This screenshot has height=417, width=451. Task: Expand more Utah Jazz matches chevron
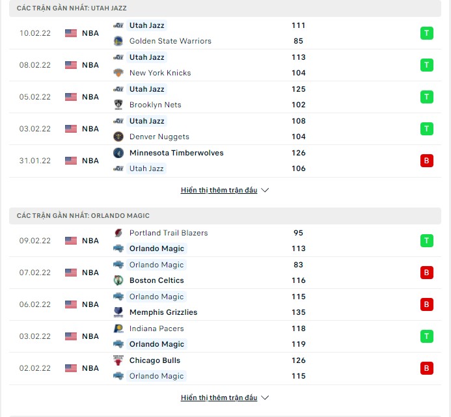[x=265, y=191]
